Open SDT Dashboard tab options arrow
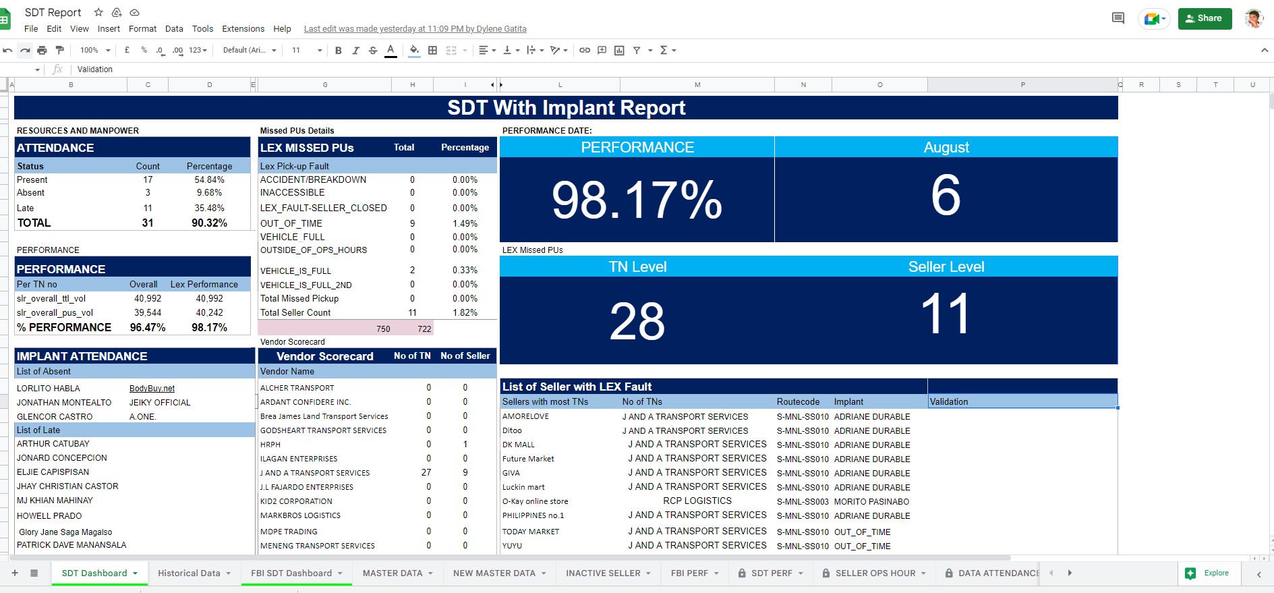This screenshot has width=1274, height=593. pos(135,573)
